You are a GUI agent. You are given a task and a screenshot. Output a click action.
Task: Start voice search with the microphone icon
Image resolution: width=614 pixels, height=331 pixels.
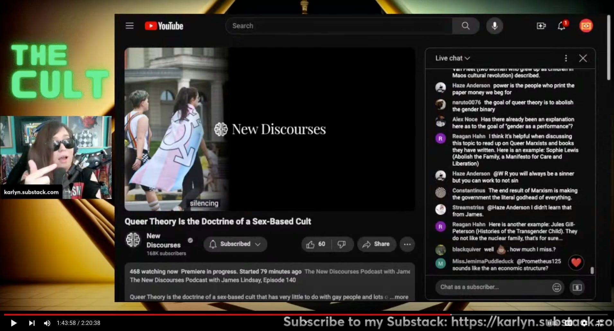click(494, 26)
